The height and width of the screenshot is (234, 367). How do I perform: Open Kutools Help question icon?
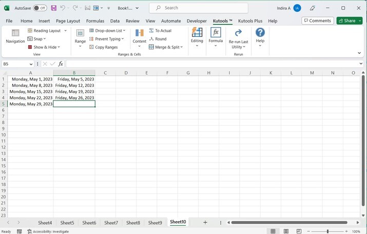[260, 32]
